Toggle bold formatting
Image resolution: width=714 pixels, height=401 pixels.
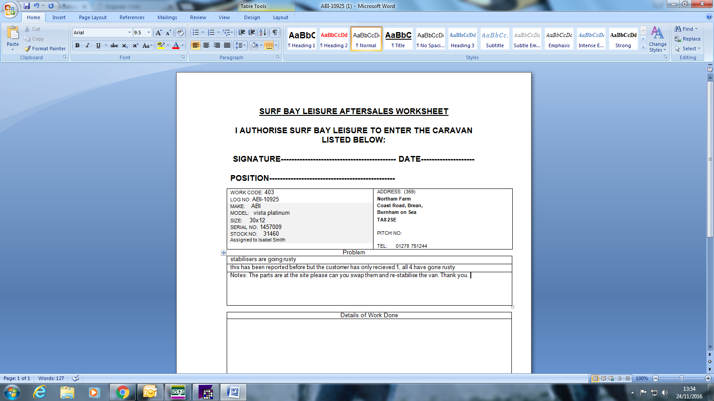point(77,45)
